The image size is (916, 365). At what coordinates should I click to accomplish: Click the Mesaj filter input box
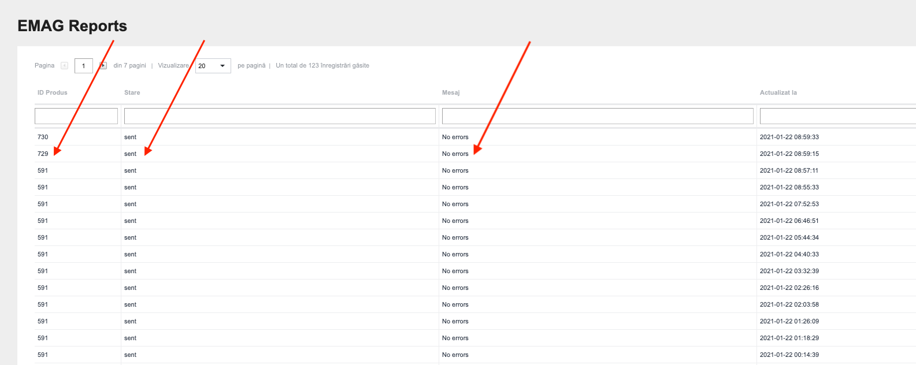pyautogui.click(x=598, y=116)
